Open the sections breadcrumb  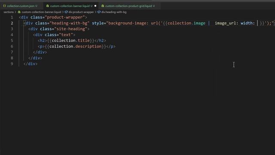(x=9, y=12)
